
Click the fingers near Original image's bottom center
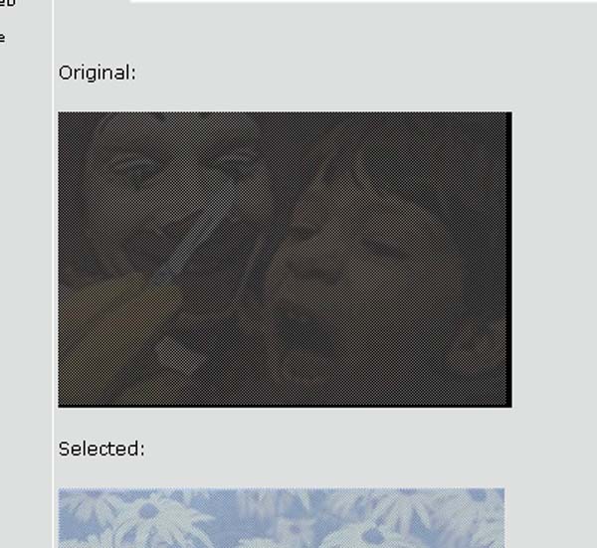coord(179,354)
